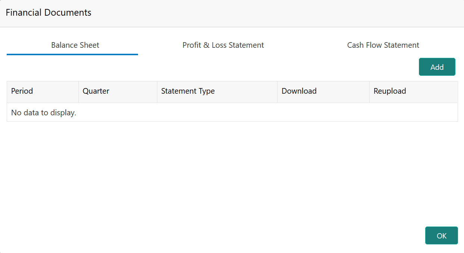
Task: Open the Profit & Loss Statement tab
Action: 223,45
